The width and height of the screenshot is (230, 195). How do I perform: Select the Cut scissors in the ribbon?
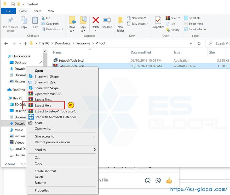[43, 18]
